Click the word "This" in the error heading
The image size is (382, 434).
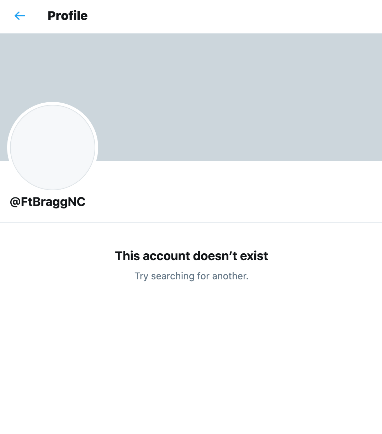128,256
